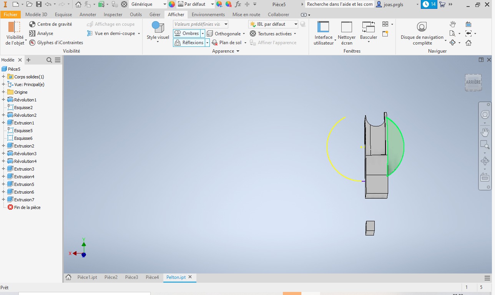The height and width of the screenshot is (295, 495).
Task: Open the Analyse visibility tool
Action: [x=32, y=33]
